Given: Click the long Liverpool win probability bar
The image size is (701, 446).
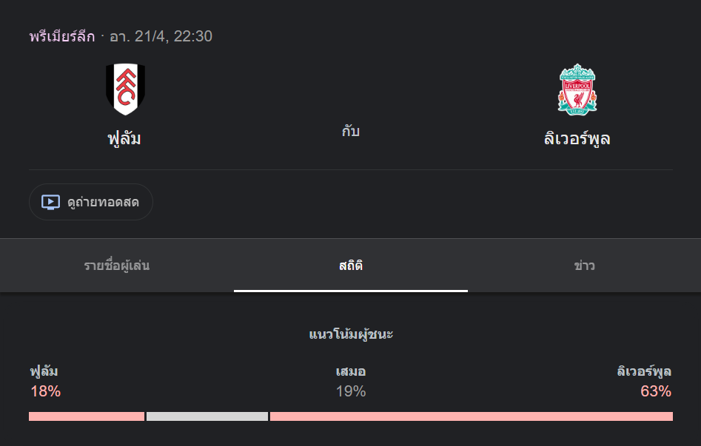Looking at the screenshot, I should tap(472, 416).
